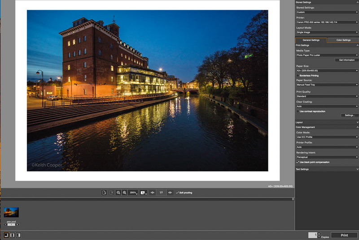Click the Get Information button

[x=346, y=60]
